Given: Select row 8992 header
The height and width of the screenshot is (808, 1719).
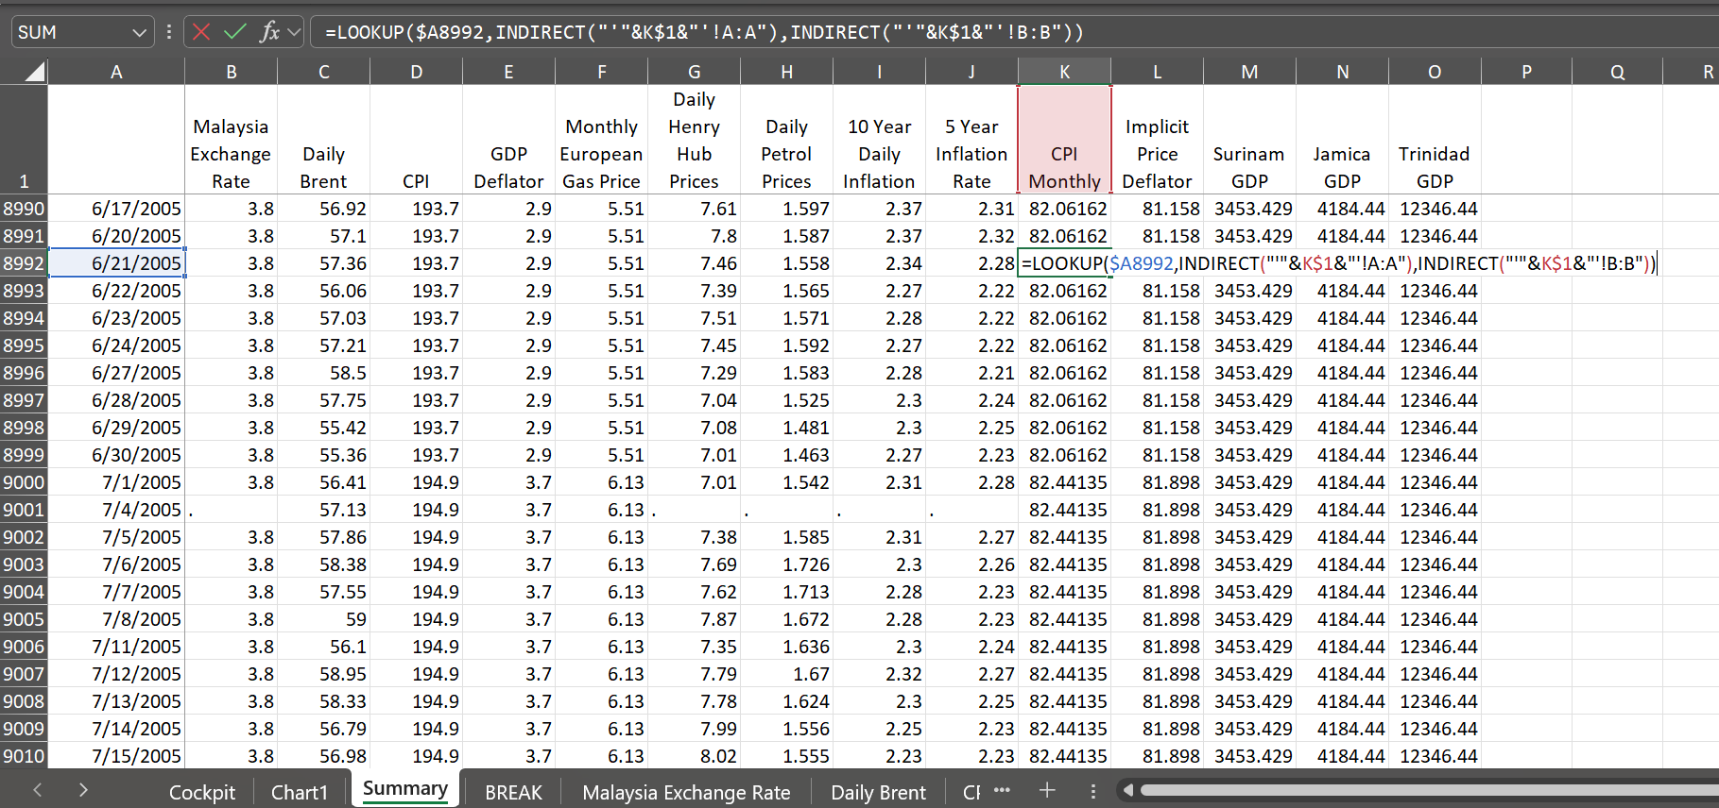Looking at the screenshot, I should 24,263.
